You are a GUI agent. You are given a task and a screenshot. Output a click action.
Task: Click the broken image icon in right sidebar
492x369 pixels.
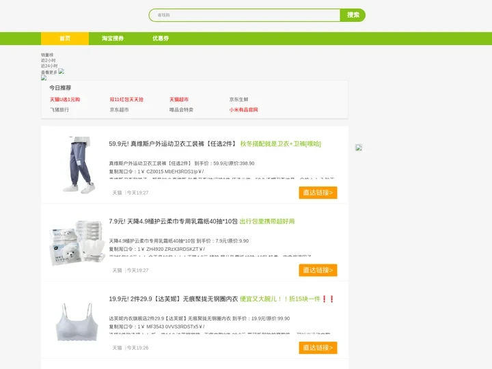click(x=359, y=148)
